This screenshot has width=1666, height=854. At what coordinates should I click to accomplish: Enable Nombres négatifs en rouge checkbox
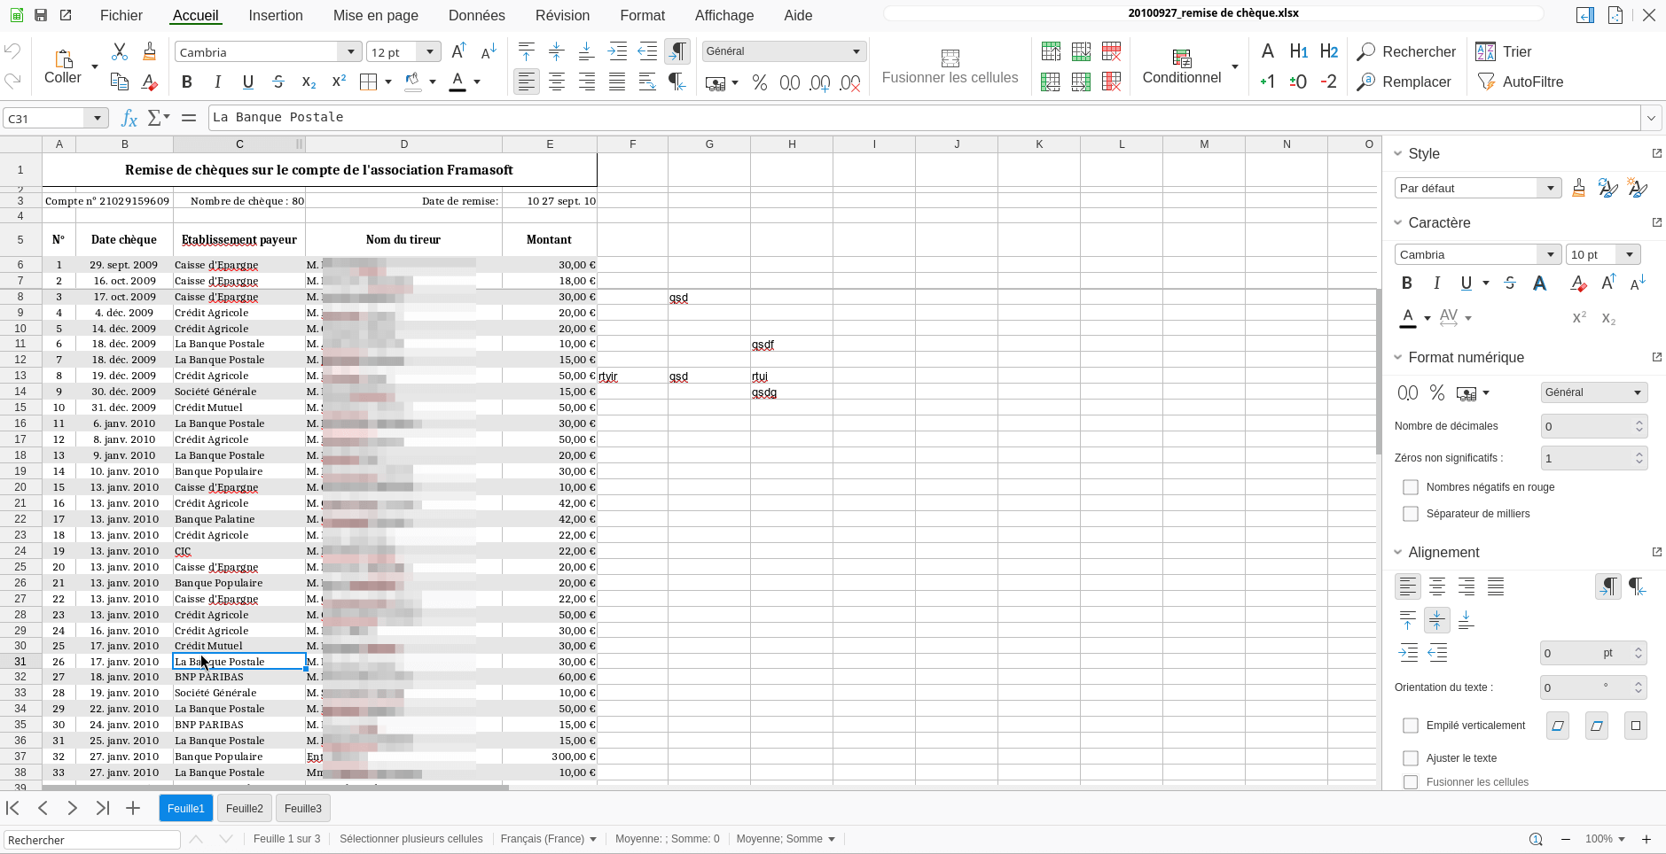click(1411, 487)
